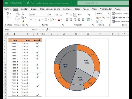The height and width of the screenshot is (99, 132).
Task: Apply bold with N button
Action: pyautogui.click(x=31, y=20)
